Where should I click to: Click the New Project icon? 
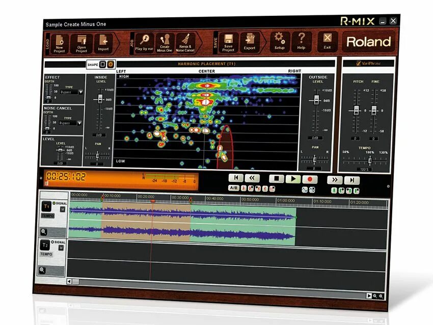pos(60,44)
